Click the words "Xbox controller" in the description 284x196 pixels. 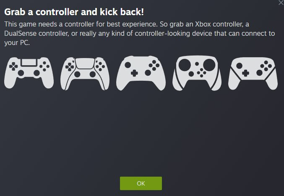219,24
